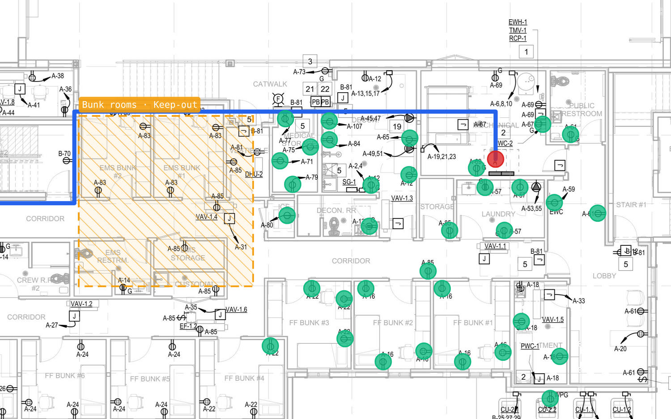Select the green marker beside VAV-1.5

coord(521,321)
